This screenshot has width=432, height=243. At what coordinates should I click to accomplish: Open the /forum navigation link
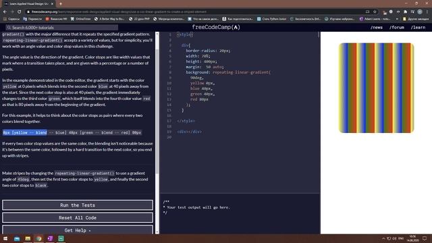(397, 27)
